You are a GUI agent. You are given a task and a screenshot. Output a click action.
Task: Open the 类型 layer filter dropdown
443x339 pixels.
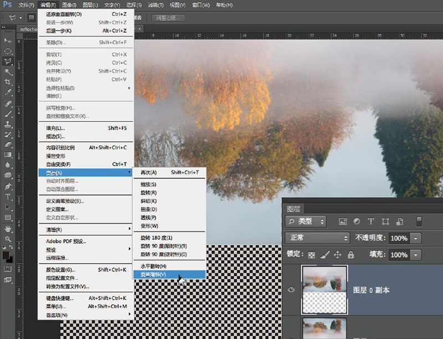(306, 221)
